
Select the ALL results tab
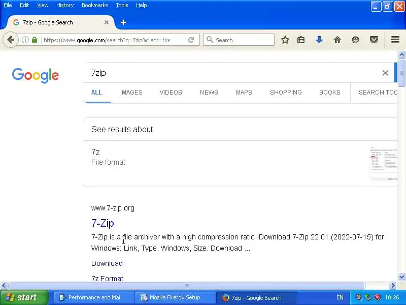coord(96,93)
